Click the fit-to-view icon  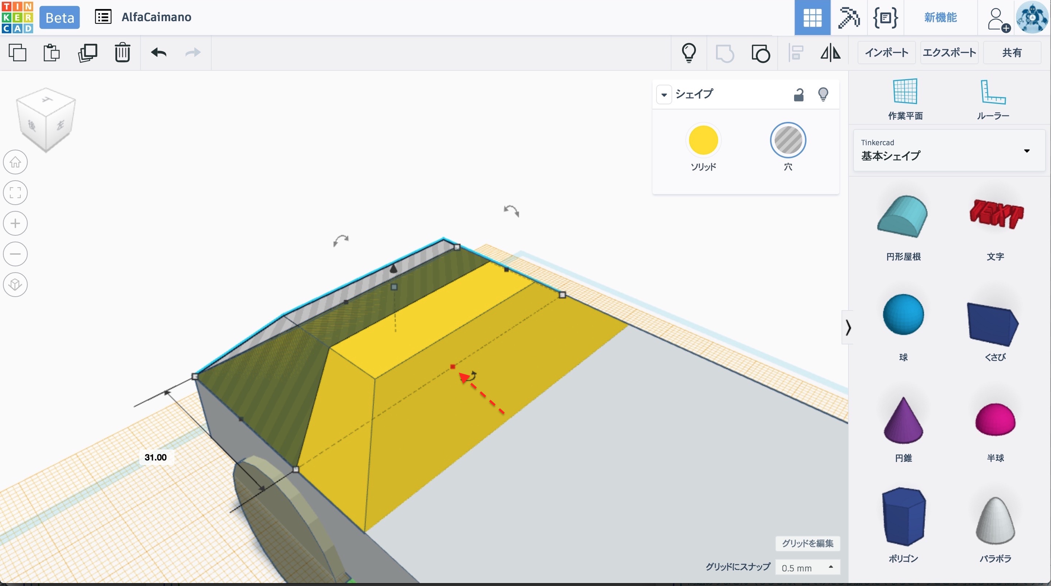15,193
